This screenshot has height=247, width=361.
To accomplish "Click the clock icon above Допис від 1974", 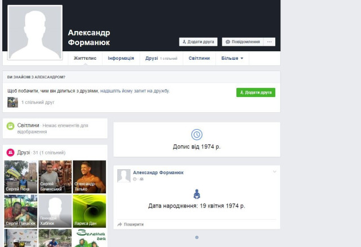I will click(x=196, y=134).
